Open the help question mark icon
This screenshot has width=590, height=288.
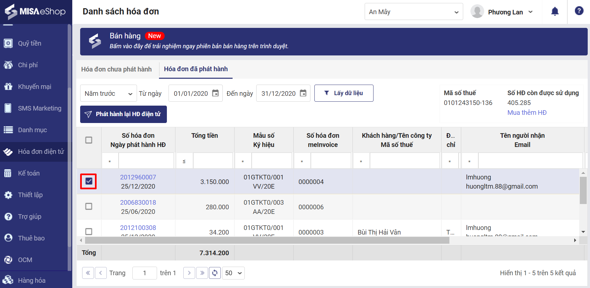pyautogui.click(x=579, y=11)
